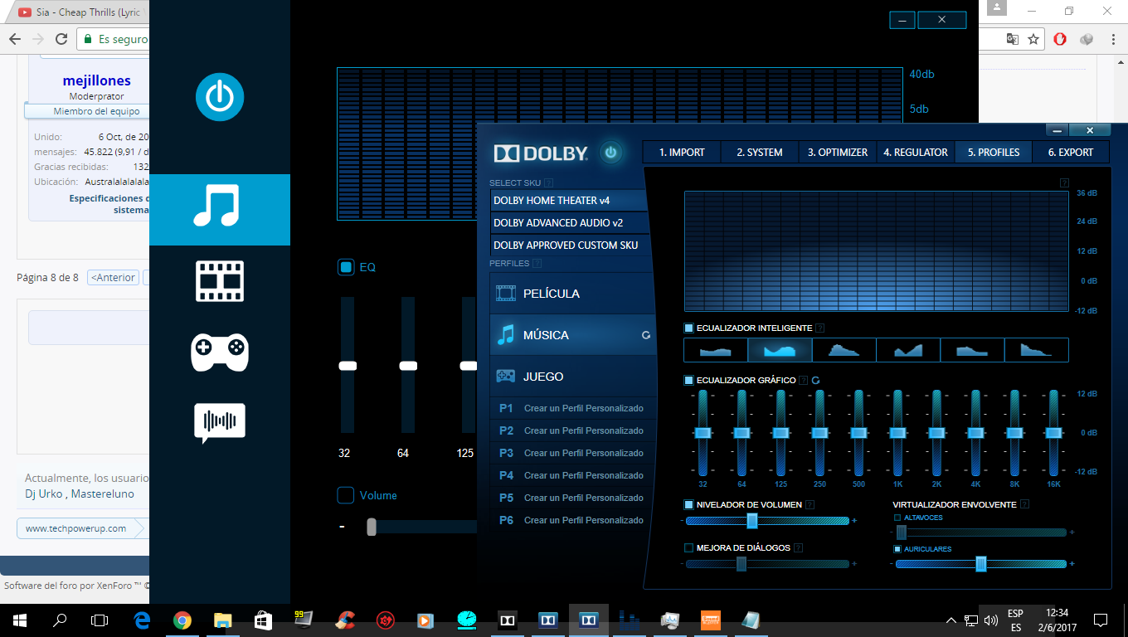
Task: Select Dolby Approved Custom SKU
Action: tap(569, 246)
